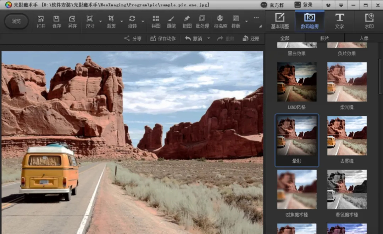Select the 全部 filter category tab
The image size is (383, 234).
(285, 38)
